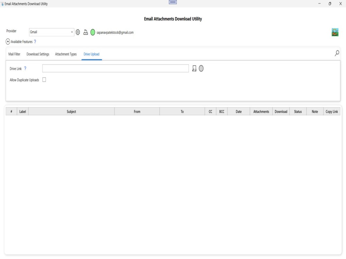Click the BCC column header

click(x=222, y=112)
